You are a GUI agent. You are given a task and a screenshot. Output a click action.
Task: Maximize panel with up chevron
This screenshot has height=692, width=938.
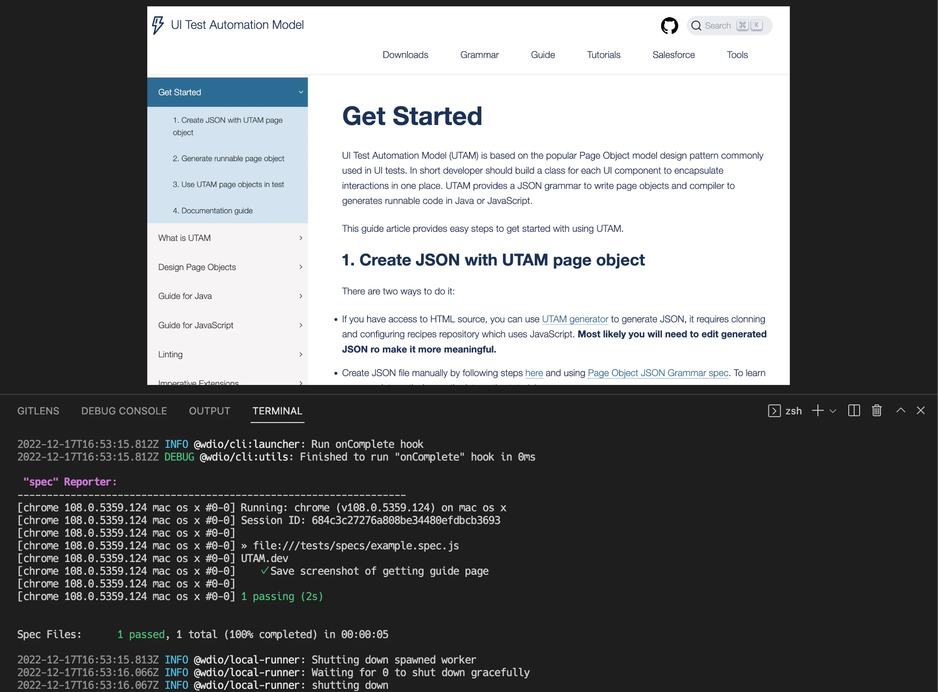[x=901, y=410]
